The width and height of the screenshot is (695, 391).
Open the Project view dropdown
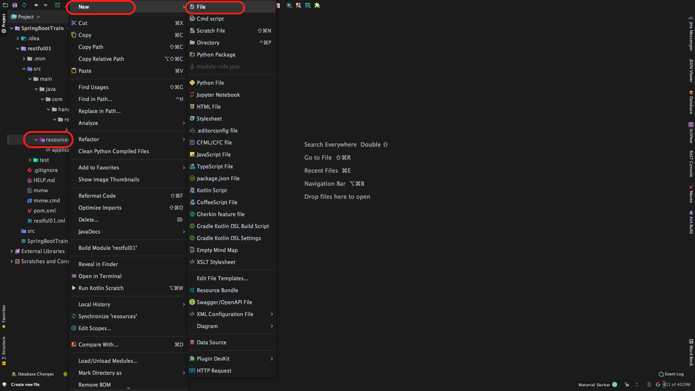(26, 17)
